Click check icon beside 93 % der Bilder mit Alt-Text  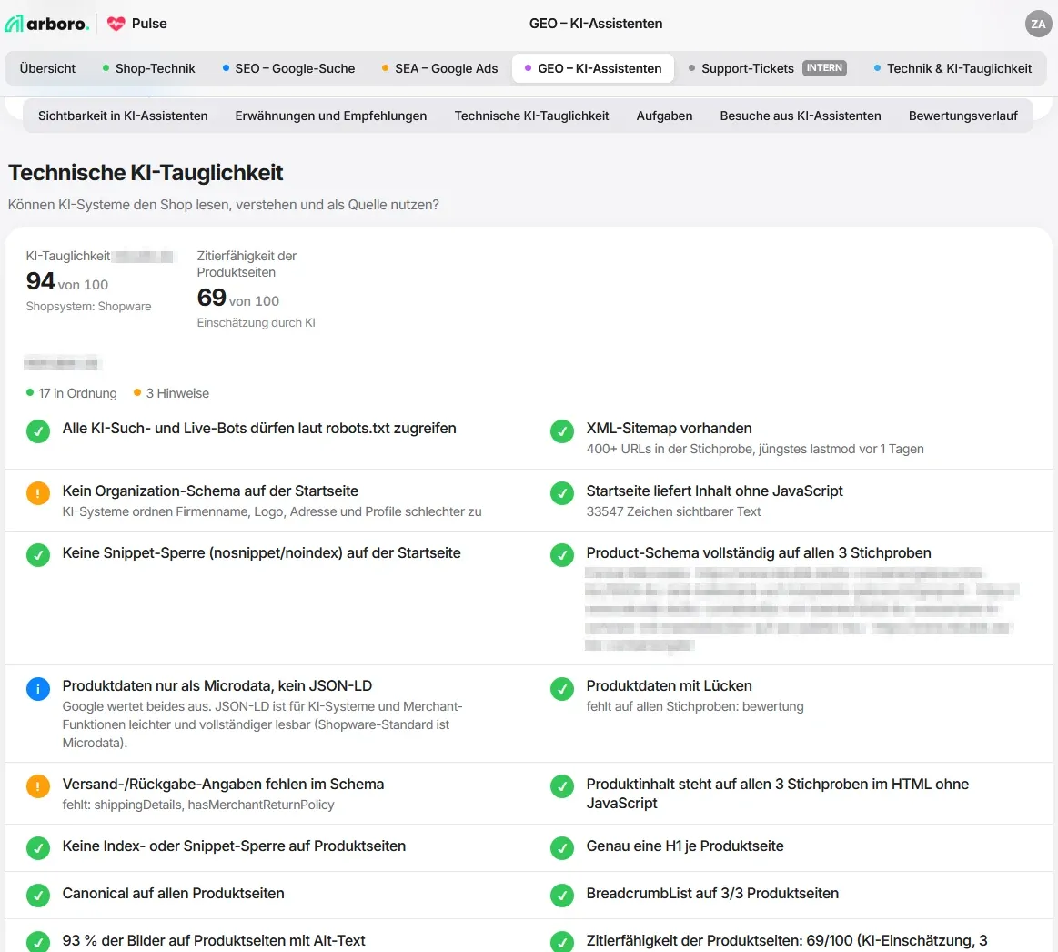point(38,943)
